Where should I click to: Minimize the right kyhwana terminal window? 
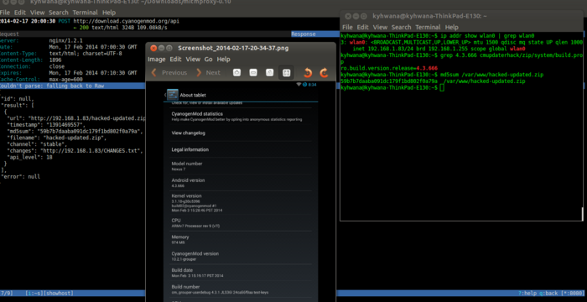pyautogui.click(x=356, y=16)
